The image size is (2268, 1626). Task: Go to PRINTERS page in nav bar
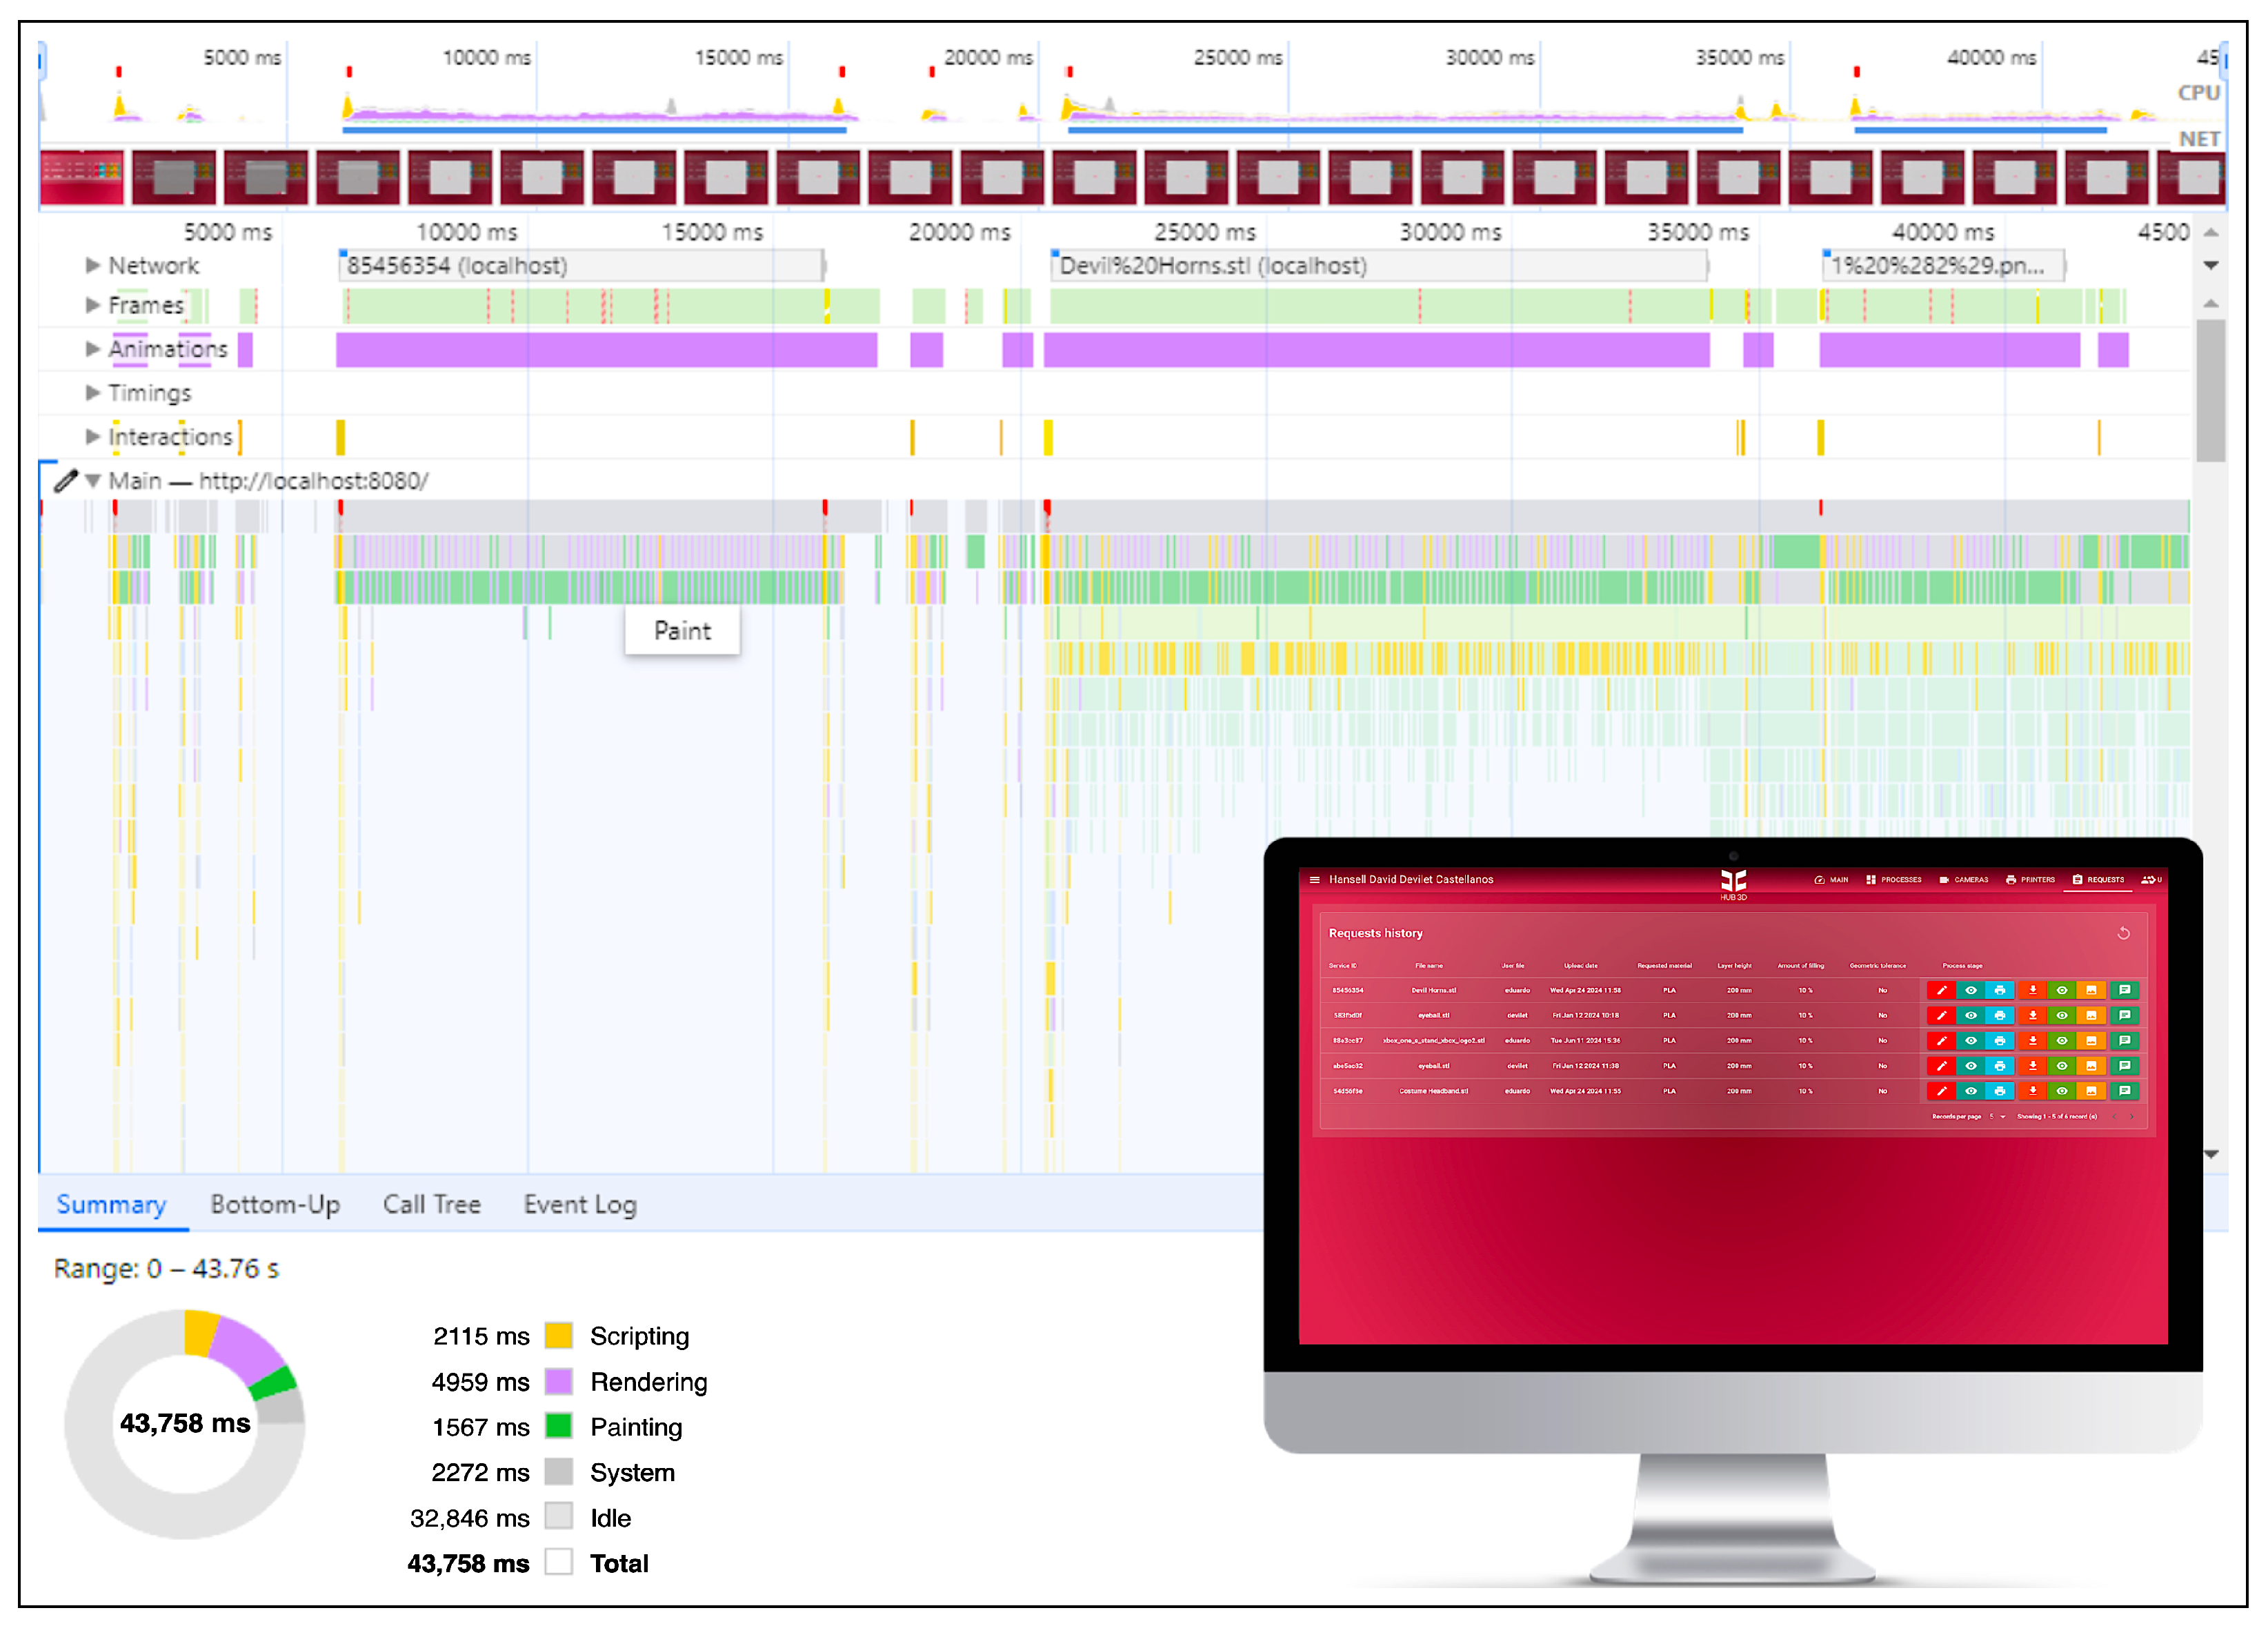(2030, 880)
